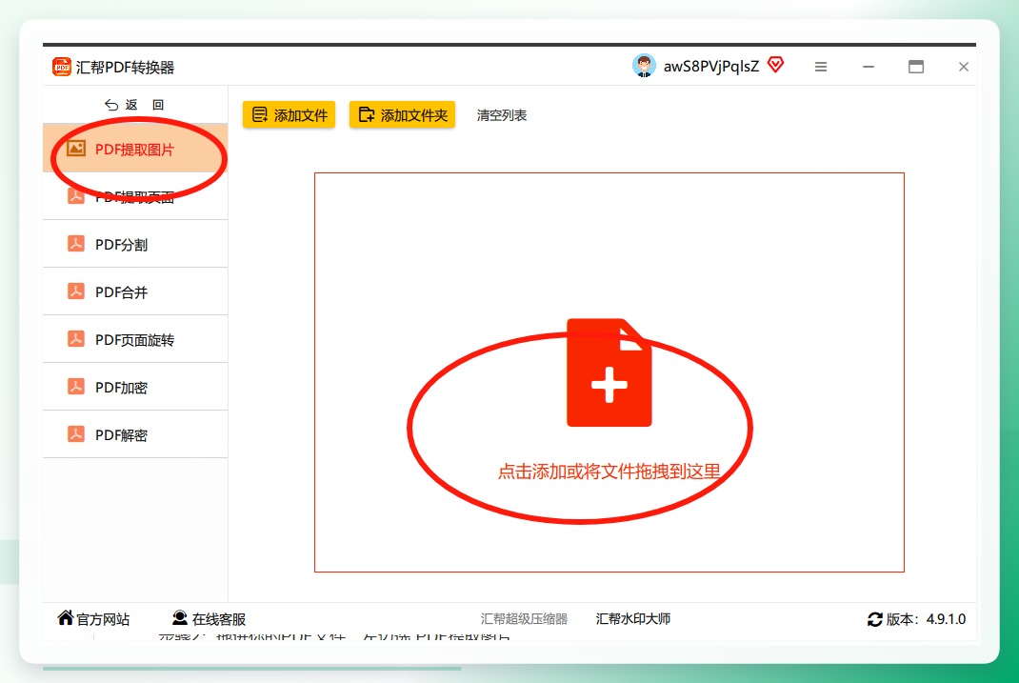This screenshot has width=1019, height=683.
Task: Click the PDF页面旋转 sidebar icon
Action: [x=76, y=338]
